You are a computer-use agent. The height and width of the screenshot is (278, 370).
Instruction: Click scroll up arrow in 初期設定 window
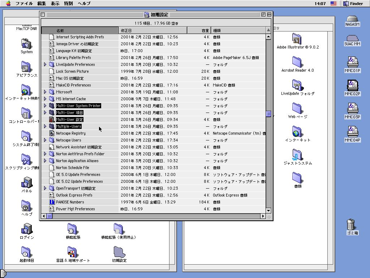pyautogui.click(x=268, y=37)
